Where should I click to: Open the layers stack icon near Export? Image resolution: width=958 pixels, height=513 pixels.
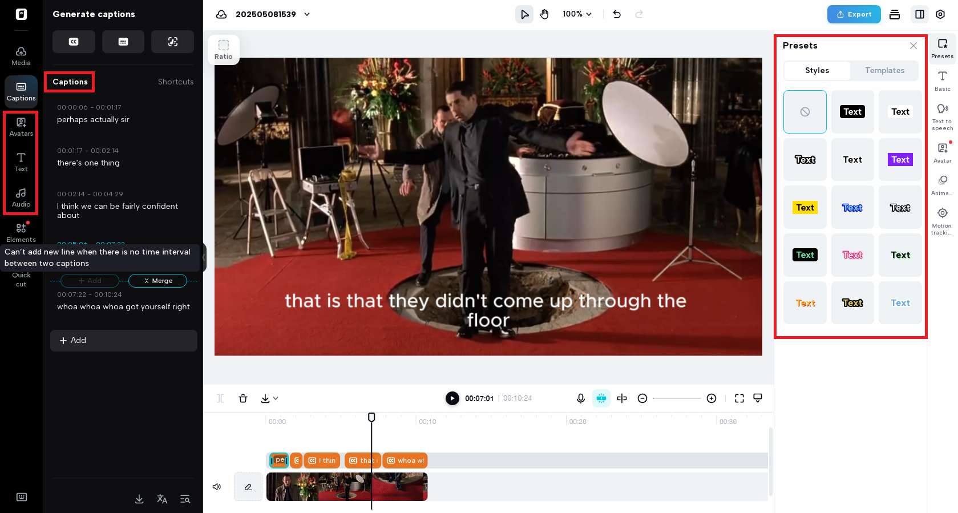(895, 14)
